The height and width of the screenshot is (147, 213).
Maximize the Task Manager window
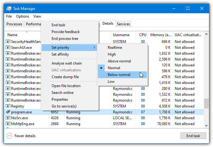pyautogui.click(x=188, y=8)
